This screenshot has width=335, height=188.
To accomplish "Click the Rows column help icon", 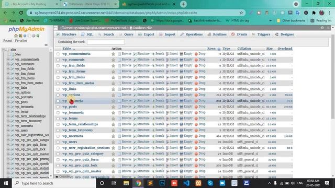I will (x=219, y=49).
